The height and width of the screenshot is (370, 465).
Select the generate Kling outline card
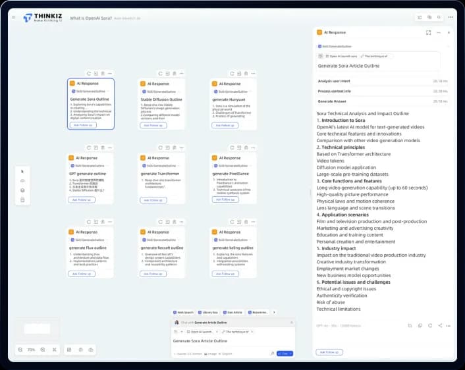coord(232,252)
